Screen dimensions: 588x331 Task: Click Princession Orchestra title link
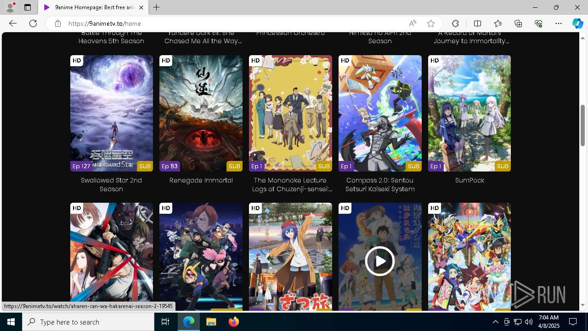(290, 33)
